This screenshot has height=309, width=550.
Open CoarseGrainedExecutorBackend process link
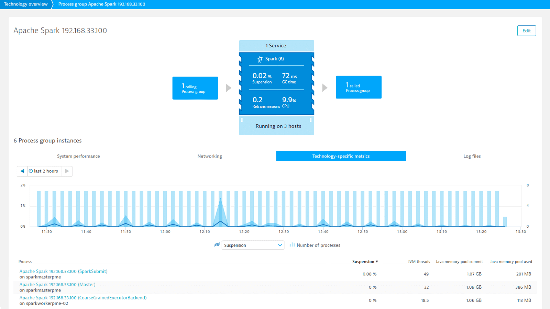click(83, 298)
